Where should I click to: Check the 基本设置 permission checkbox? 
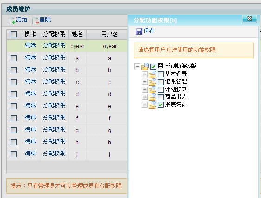[x=160, y=74]
